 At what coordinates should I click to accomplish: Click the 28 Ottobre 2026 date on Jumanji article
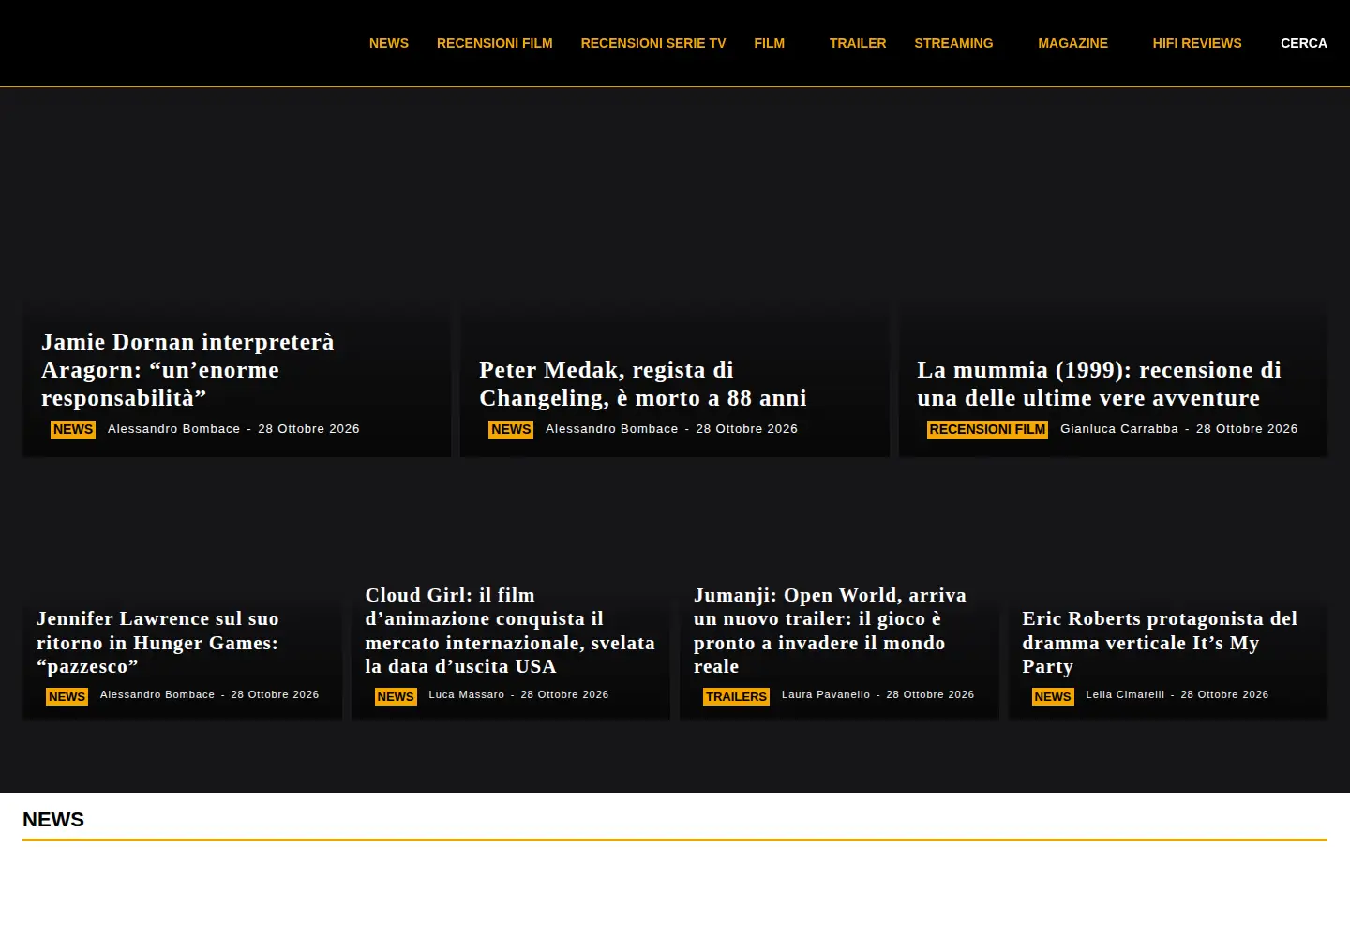click(930, 694)
